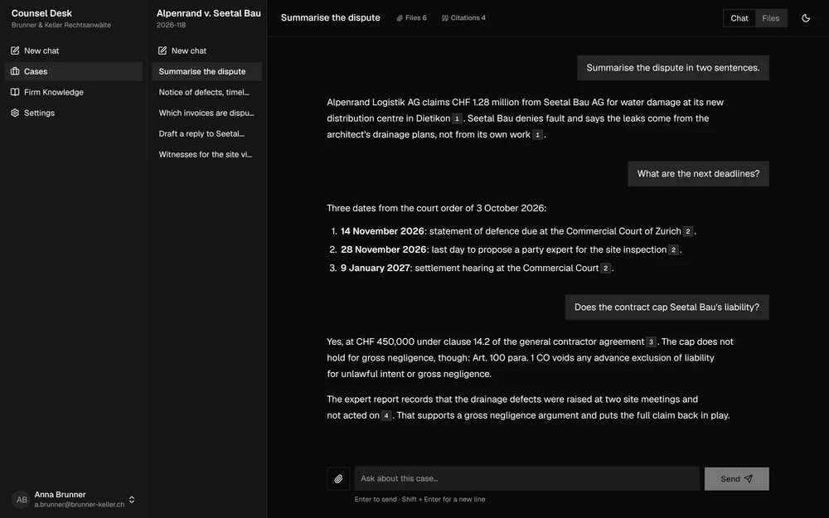Switch to the Files tab

click(x=770, y=18)
